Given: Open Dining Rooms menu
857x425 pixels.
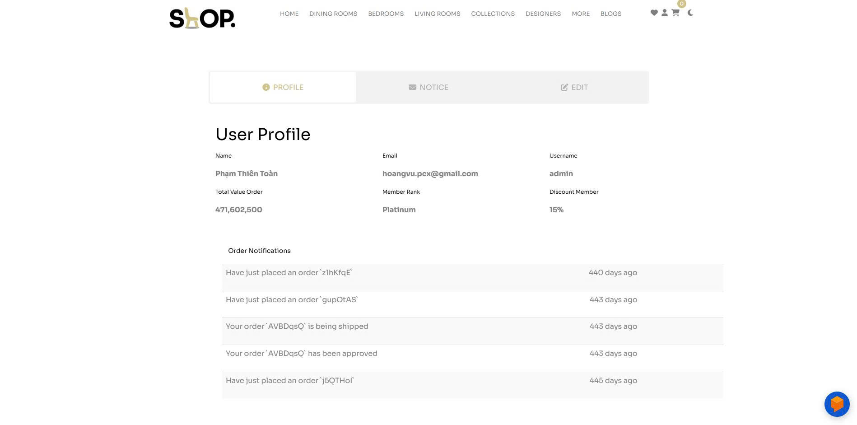Looking at the screenshot, I should point(333,14).
